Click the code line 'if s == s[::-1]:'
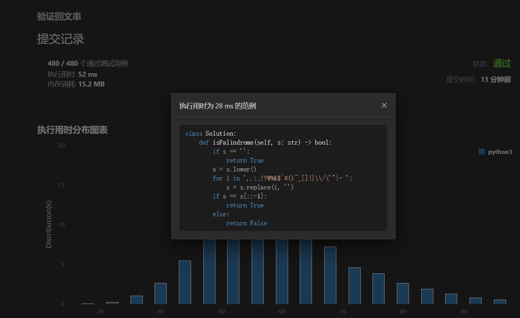Image resolution: width=520 pixels, height=318 pixels. pyautogui.click(x=240, y=196)
